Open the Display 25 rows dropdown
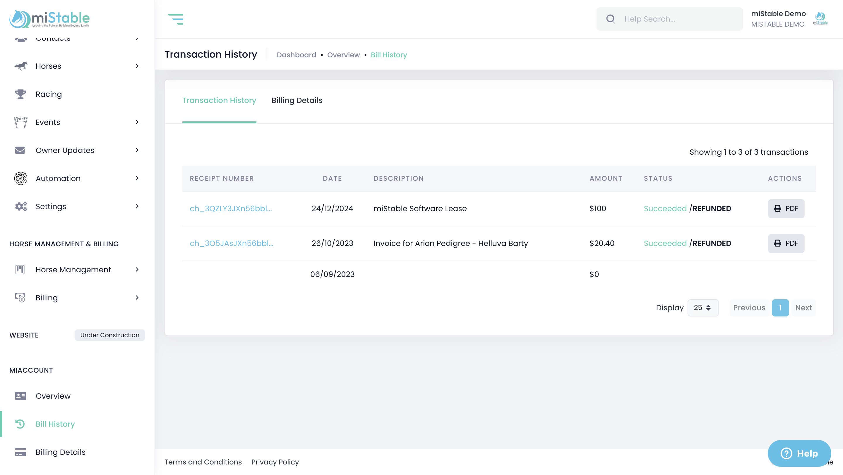The width and height of the screenshot is (843, 475). [x=702, y=308]
